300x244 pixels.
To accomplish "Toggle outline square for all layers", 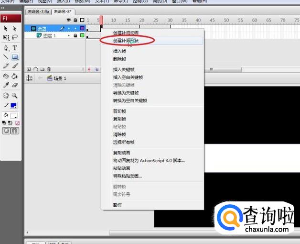I will pos(82,20).
